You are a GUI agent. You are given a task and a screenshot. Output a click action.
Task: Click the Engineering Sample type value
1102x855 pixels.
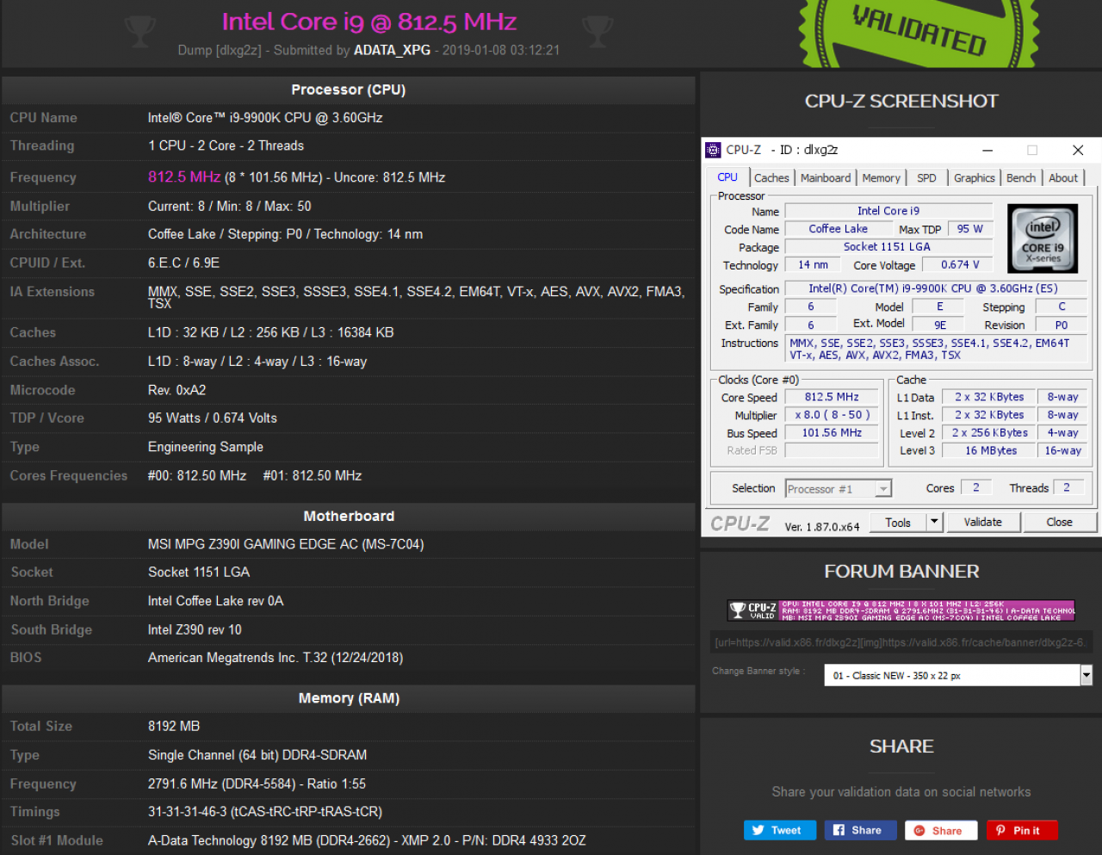pyautogui.click(x=206, y=447)
